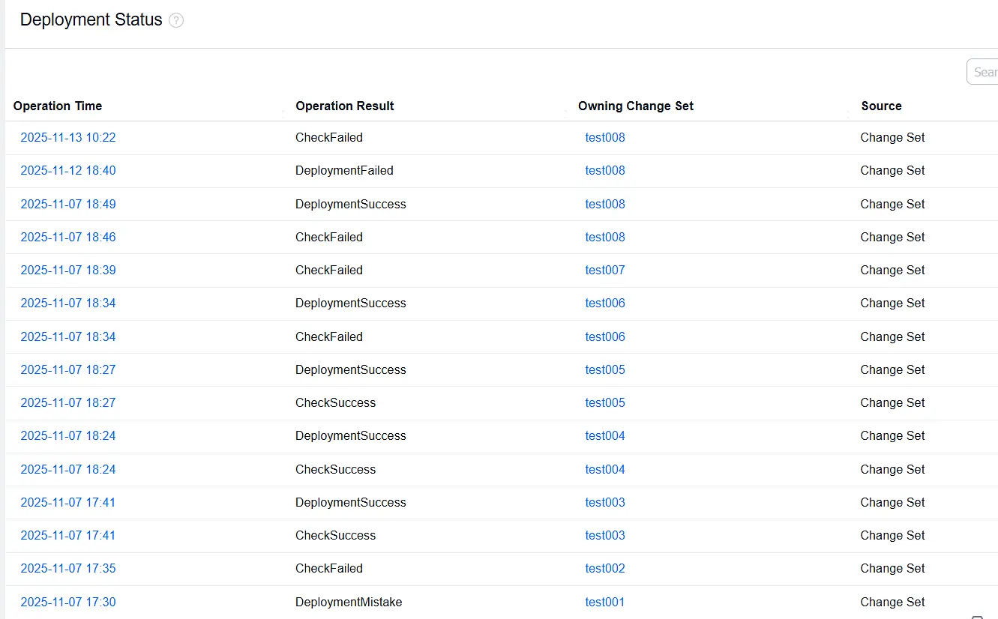
Task: Sort by the Operation Time column header
Action: pyautogui.click(x=58, y=106)
